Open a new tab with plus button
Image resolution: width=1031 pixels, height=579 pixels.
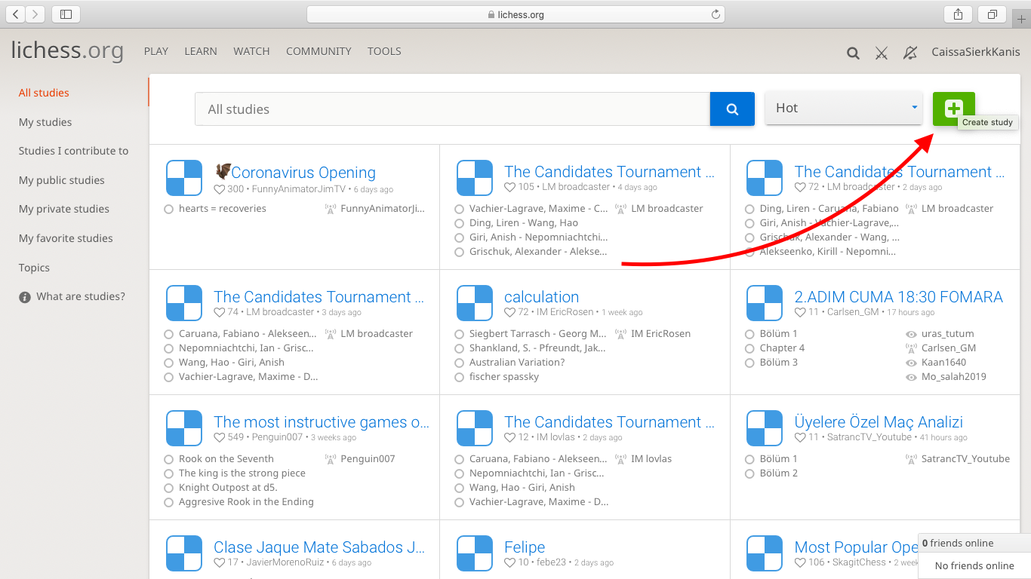pyautogui.click(x=1021, y=19)
